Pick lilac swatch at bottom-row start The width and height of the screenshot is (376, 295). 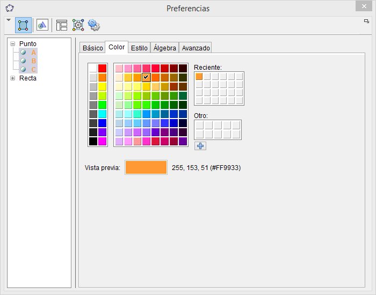click(119, 141)
